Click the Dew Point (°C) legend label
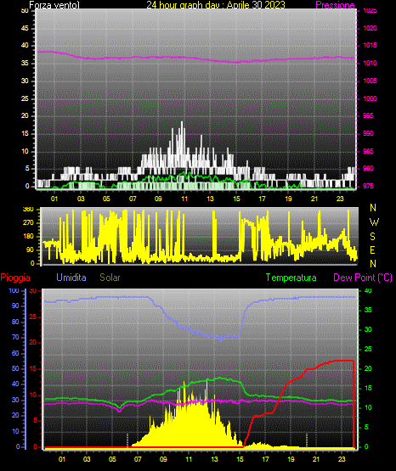This screenshot has height=471, width=396. click(x=363, y=278)
